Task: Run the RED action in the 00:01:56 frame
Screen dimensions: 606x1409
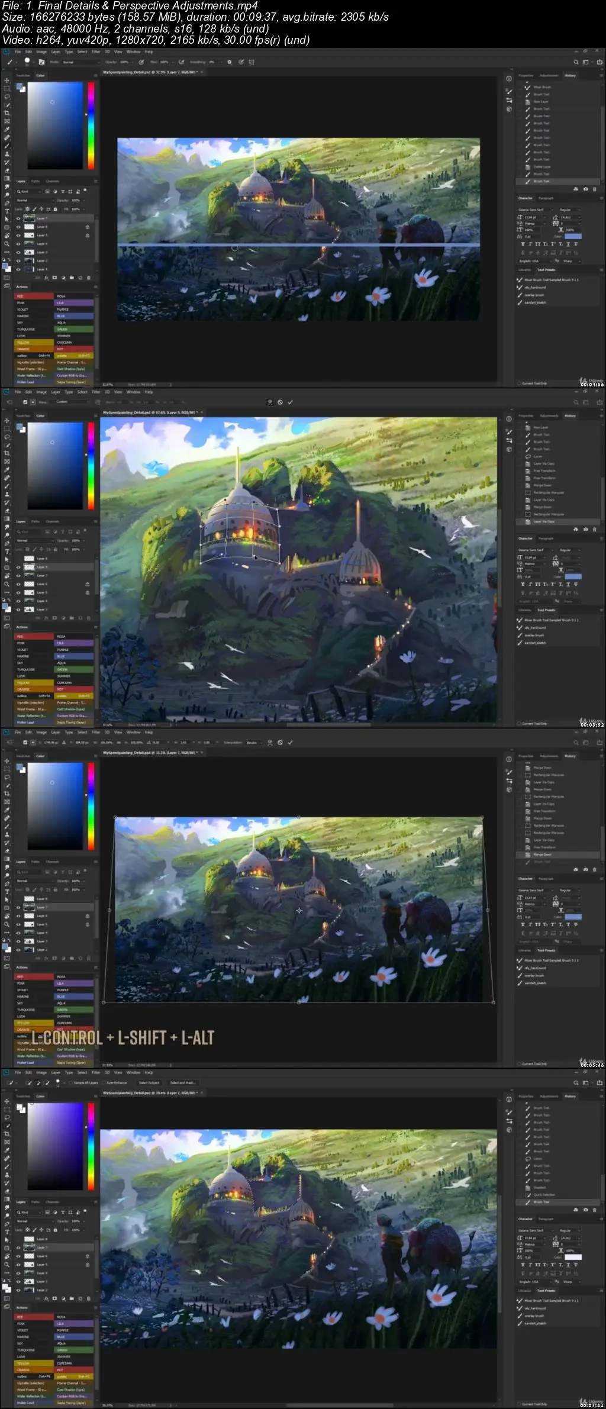Action: pyautogui.click(x=34, y=296)
